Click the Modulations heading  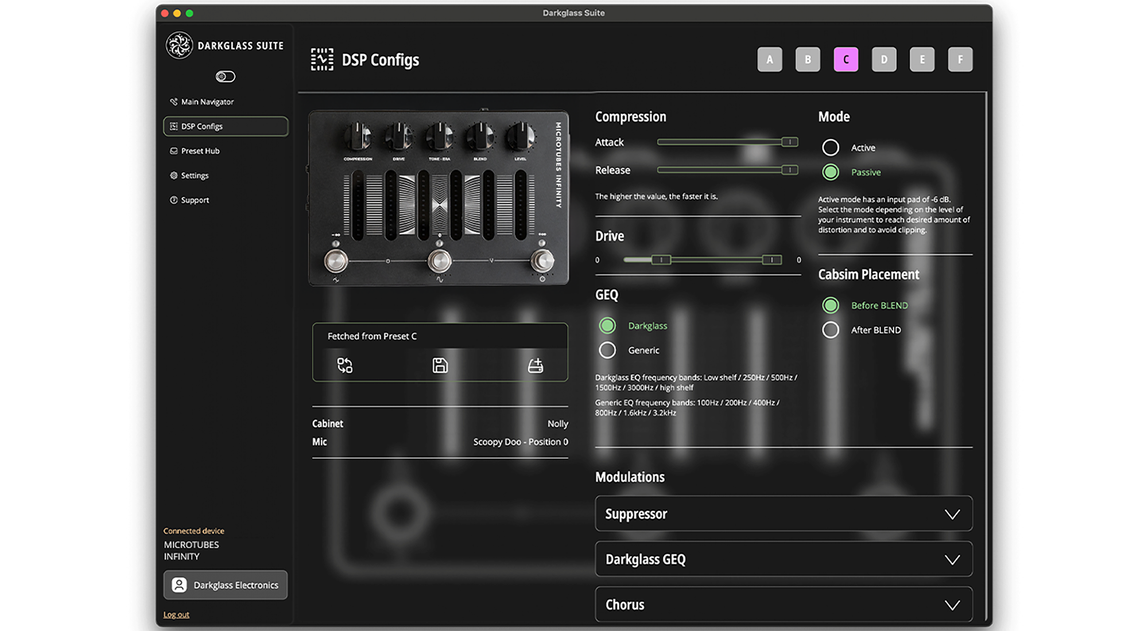[630, 477]
